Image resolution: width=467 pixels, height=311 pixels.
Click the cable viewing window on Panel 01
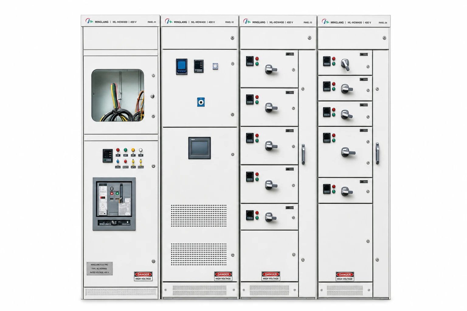tap(118, 95)
